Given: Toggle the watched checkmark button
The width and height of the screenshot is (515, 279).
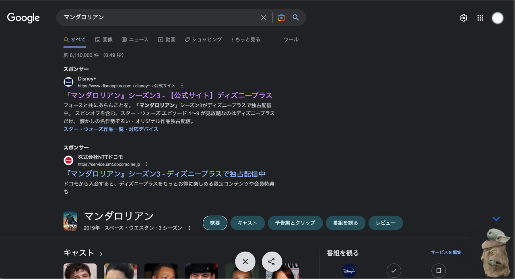Looking at the screenshot, I should 393,271.
